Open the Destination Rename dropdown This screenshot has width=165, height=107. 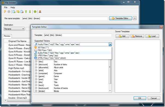14,29
